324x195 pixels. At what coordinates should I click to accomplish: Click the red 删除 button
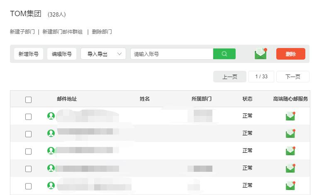[291, 54]
